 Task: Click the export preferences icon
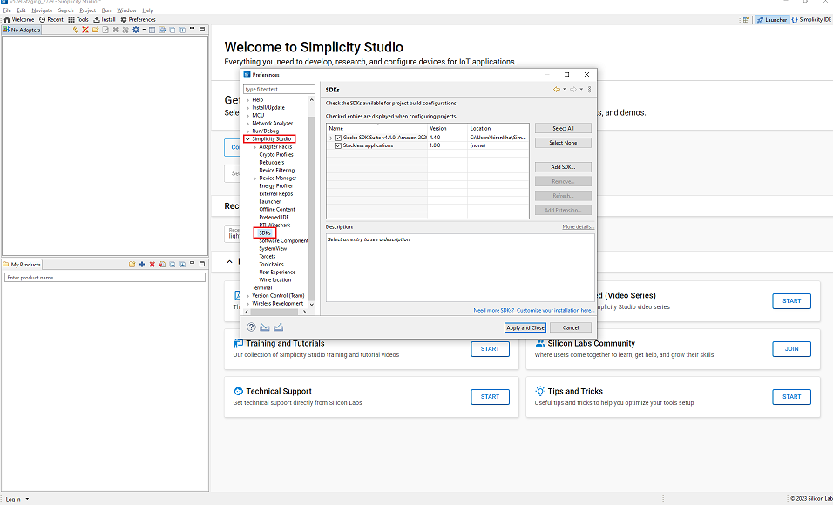(x=278, y=327)
